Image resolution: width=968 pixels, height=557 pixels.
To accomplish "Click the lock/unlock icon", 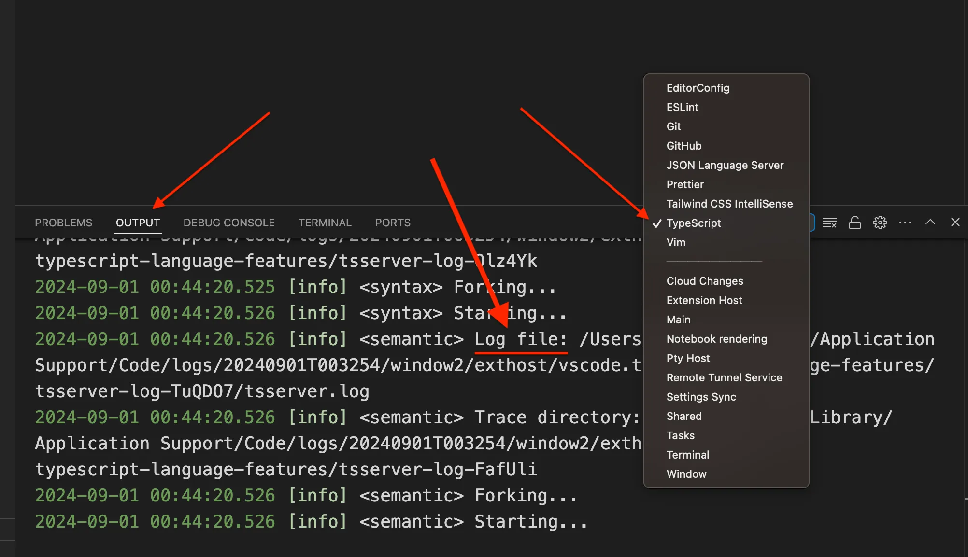I will (x=854, y=223).
